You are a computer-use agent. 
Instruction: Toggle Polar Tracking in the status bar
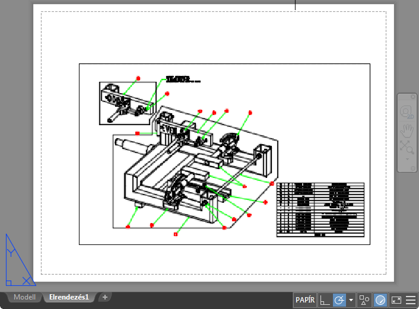(339, 300)
